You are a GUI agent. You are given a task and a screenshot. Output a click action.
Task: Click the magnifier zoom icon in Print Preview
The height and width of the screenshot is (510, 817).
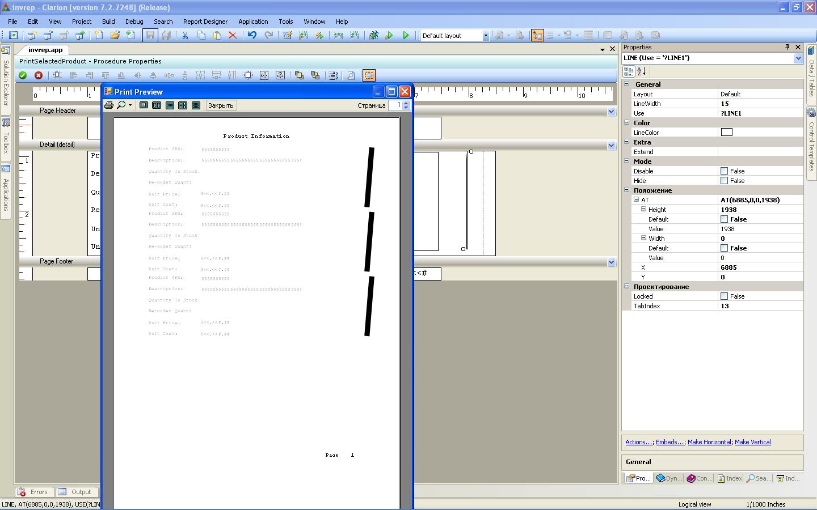121,105
